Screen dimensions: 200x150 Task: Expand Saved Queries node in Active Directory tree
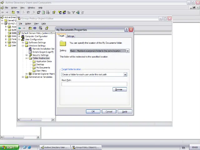tap(2, 20)
